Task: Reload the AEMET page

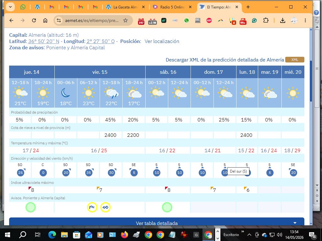Action: (34, 20)
